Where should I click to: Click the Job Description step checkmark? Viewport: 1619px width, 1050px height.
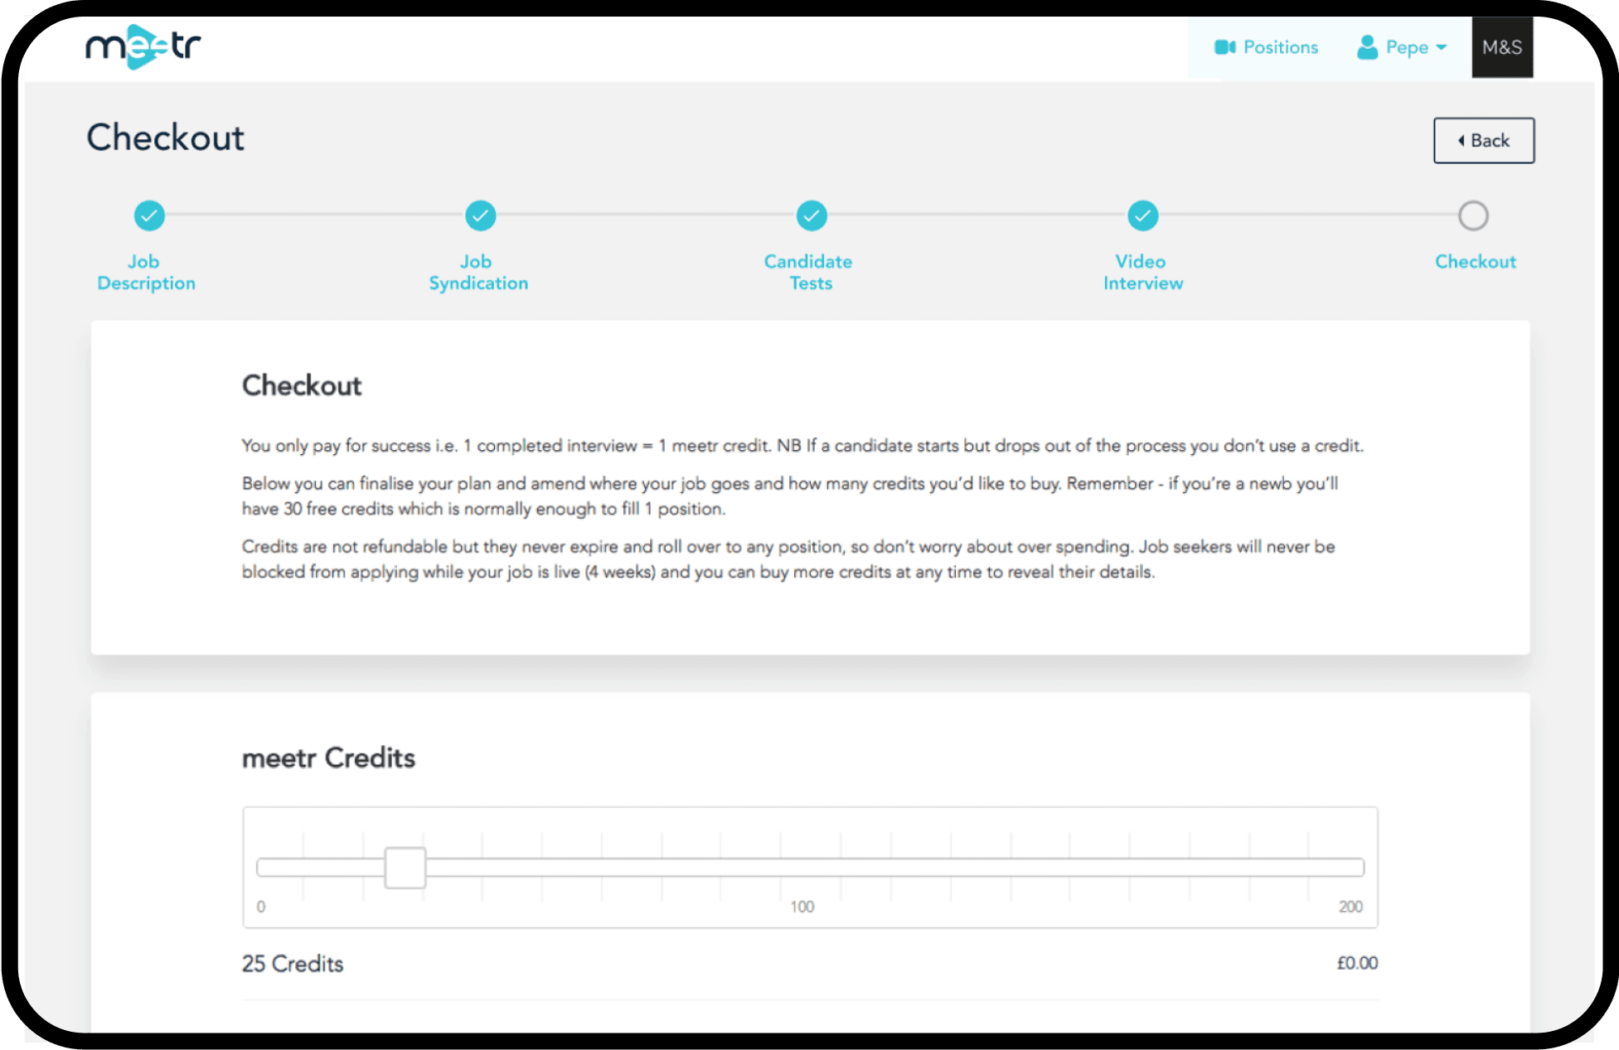point(149,215)
